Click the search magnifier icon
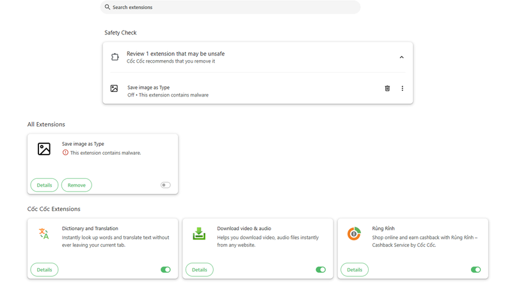Image resolution: width=512 pixels, height=308 pixels. (x=107, y=7)
